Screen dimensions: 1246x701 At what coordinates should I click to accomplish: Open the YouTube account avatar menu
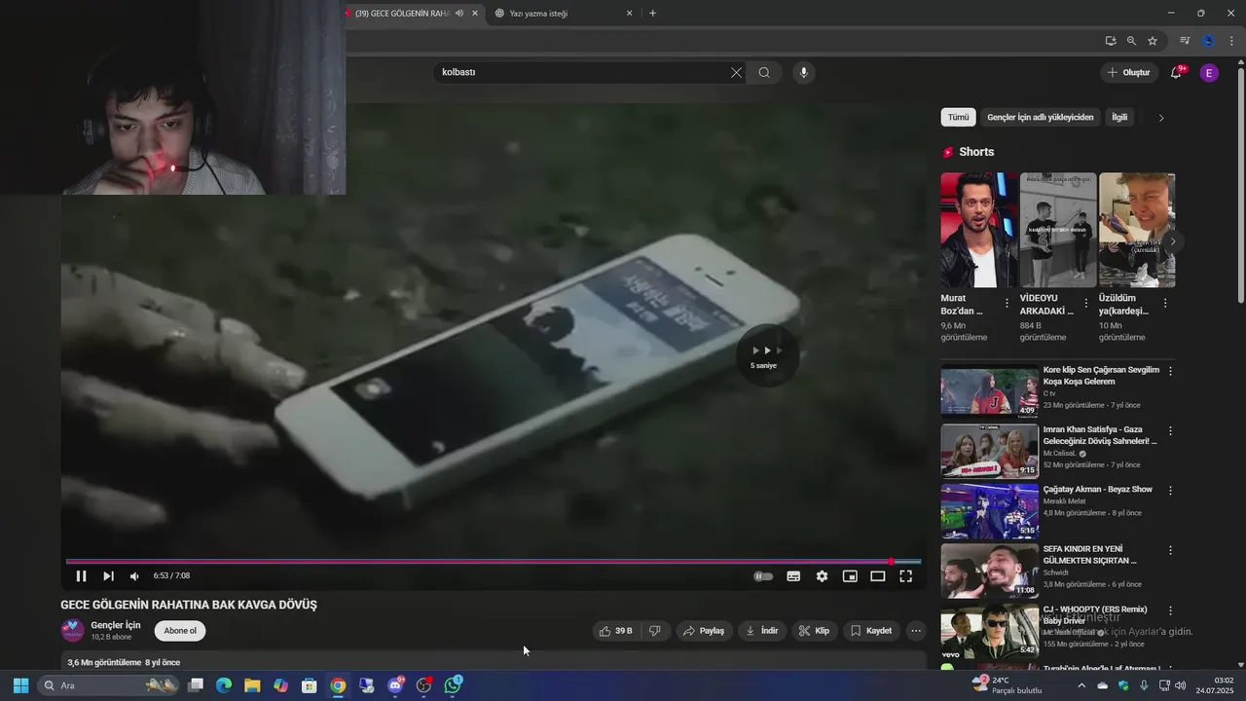(x=1209, y=73)
